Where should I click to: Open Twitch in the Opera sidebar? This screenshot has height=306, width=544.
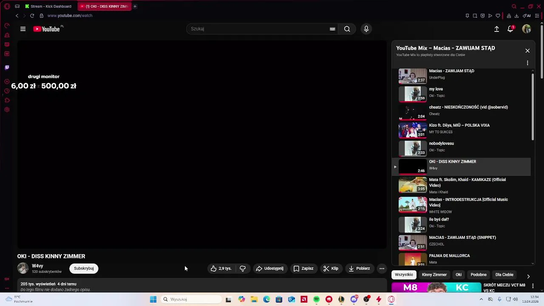(7, 68)
